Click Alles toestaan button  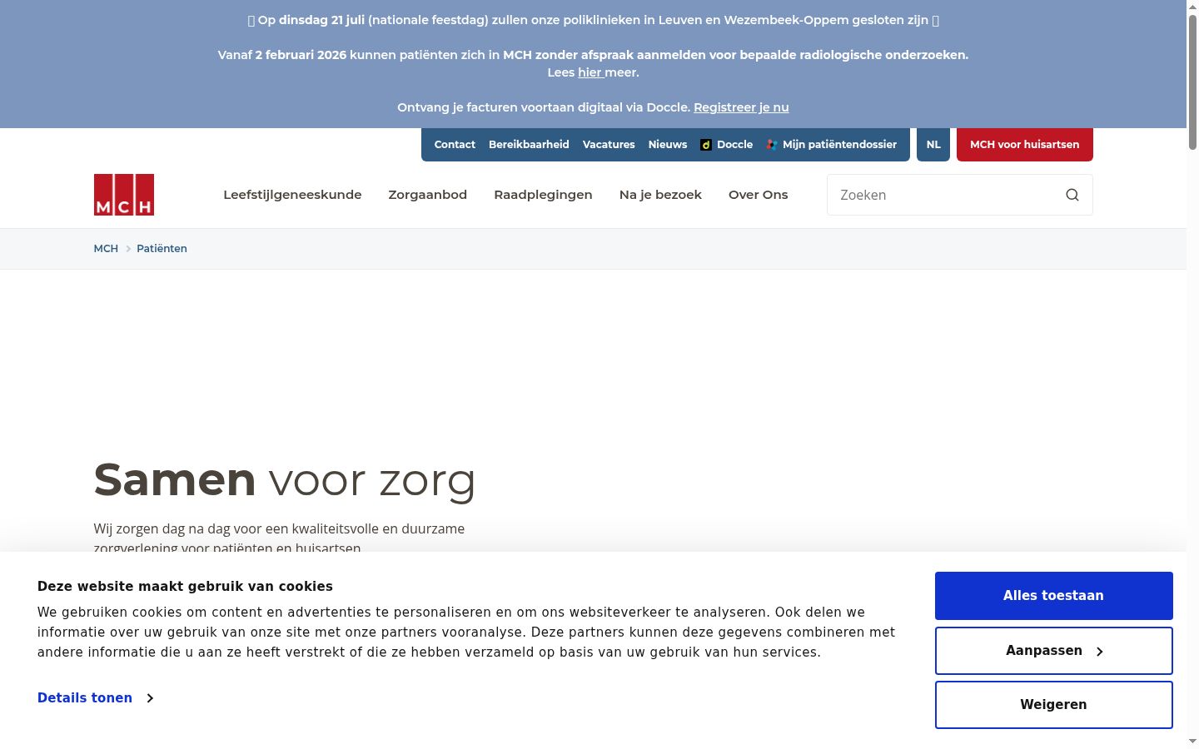coord(1054,596)
